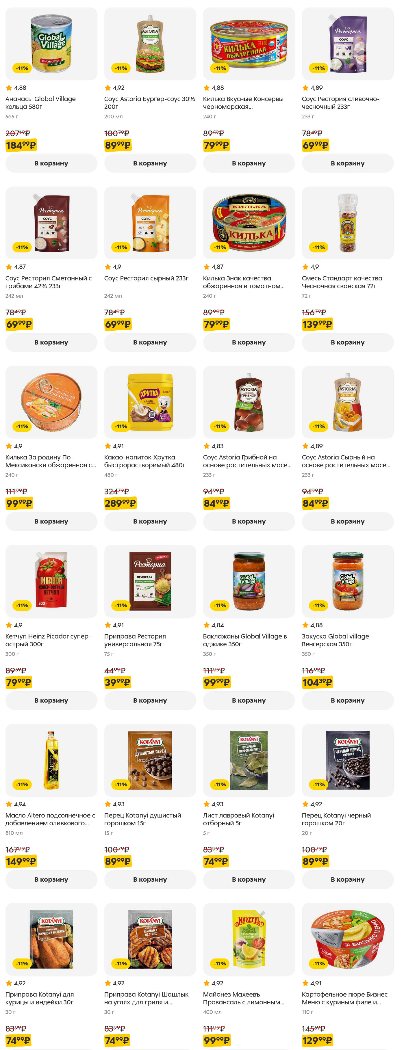Screen dimensions: 404x1050
Task: Add Перец Kotanyi черный горошком to cart
Action: 348,879
